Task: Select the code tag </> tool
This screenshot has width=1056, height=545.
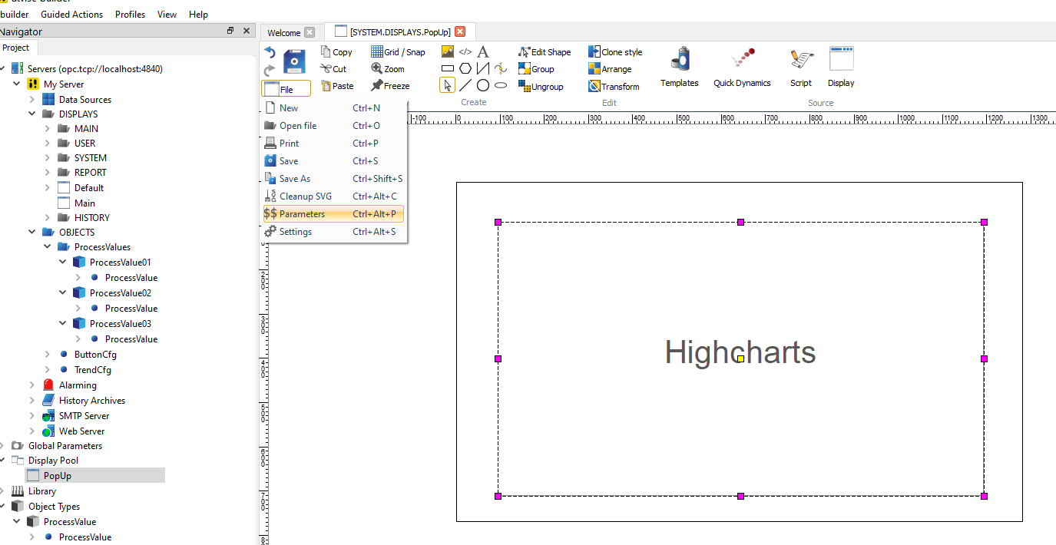Action: coord(465,52)
